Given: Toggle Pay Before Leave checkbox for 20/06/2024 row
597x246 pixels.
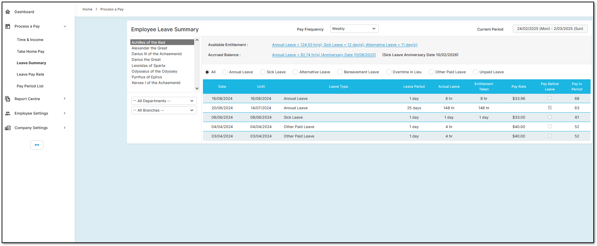Looking at the screenshot, I should click(x=550, y=108).
